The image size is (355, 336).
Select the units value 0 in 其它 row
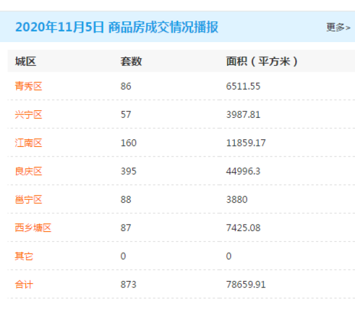click(123, 257)
